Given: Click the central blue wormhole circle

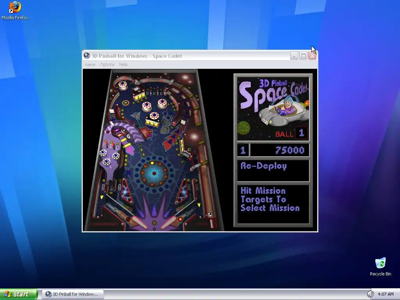Looking at the screenshot, I should [x=154, y=173].
